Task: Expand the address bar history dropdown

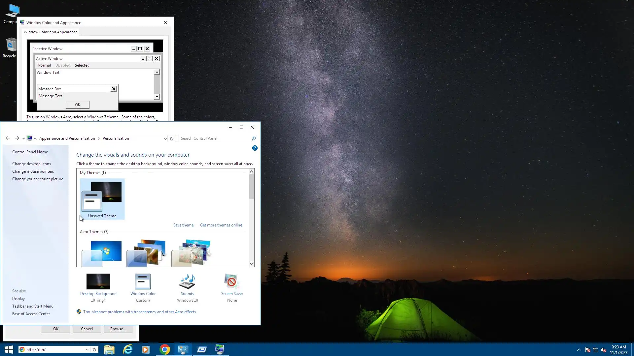Action: tap(165, 138)
